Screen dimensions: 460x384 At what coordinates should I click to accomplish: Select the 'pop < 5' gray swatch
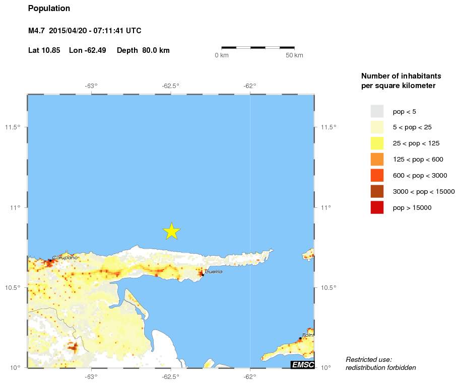point(377,111)
